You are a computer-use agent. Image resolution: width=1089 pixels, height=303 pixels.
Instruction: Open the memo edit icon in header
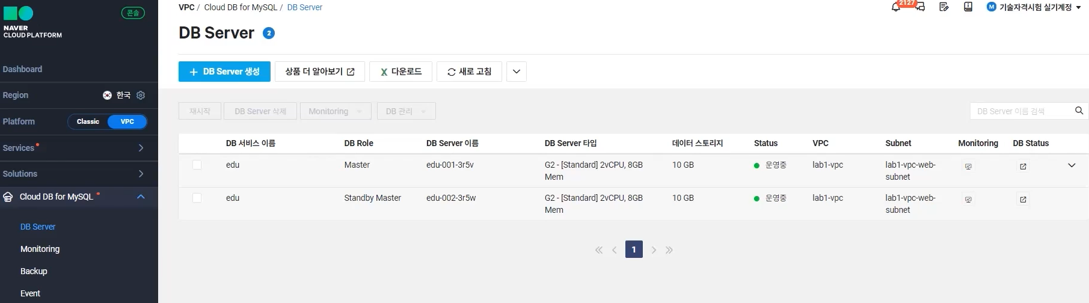pyautogui.click(x=944, y=7)
